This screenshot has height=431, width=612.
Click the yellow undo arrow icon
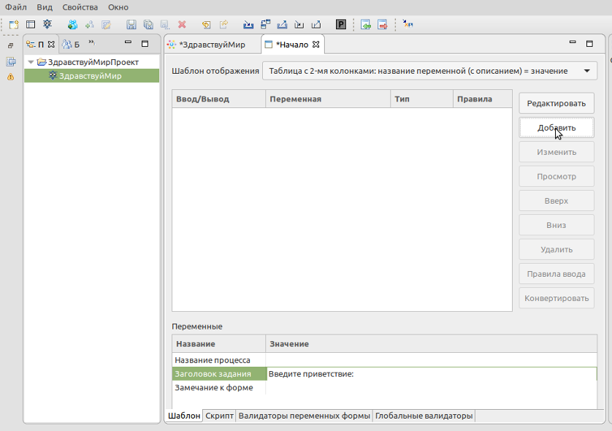coord(206,25)
